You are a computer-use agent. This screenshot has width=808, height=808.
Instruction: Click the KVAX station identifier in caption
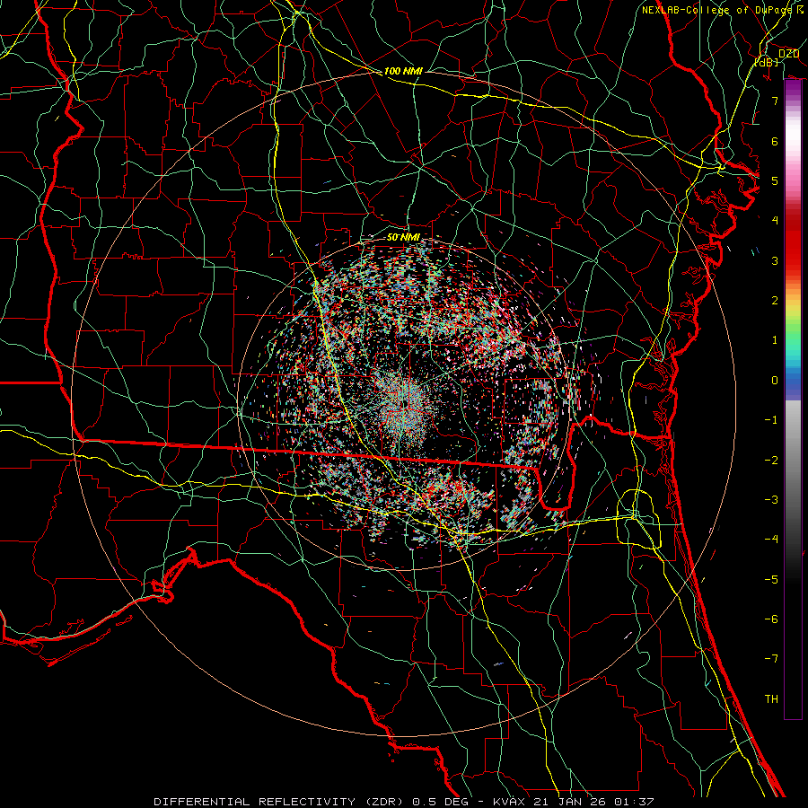point(509,802)
